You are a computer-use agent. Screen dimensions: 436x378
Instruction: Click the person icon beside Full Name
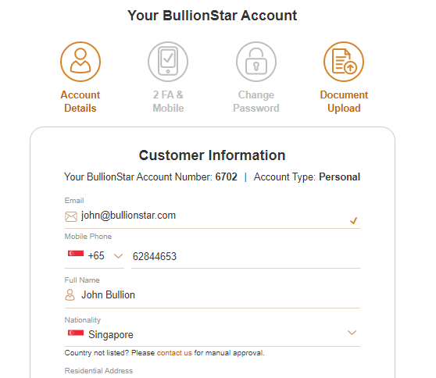70,295
